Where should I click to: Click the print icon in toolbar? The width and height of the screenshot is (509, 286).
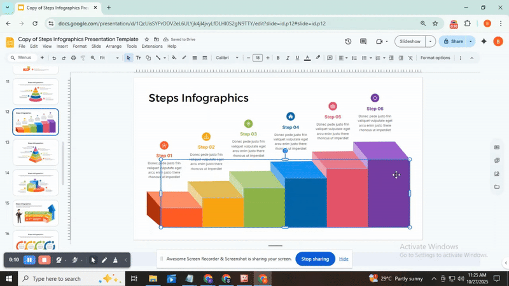click(73, 58)
